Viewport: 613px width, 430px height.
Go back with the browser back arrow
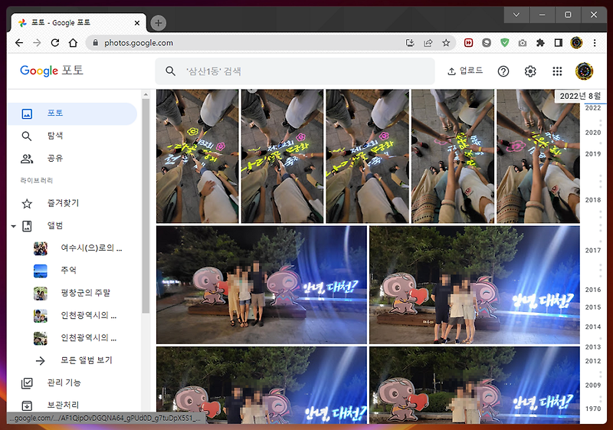18,43
